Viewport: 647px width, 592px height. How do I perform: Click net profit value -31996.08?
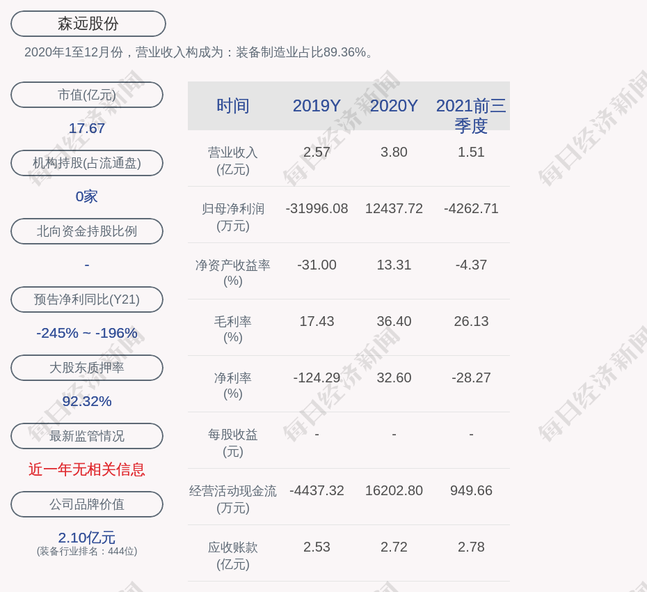pyautogui.click(x=317, y=208)
